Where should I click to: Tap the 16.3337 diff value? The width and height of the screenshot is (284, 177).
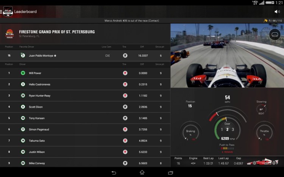pyautogui.click(x=143, y=56)
